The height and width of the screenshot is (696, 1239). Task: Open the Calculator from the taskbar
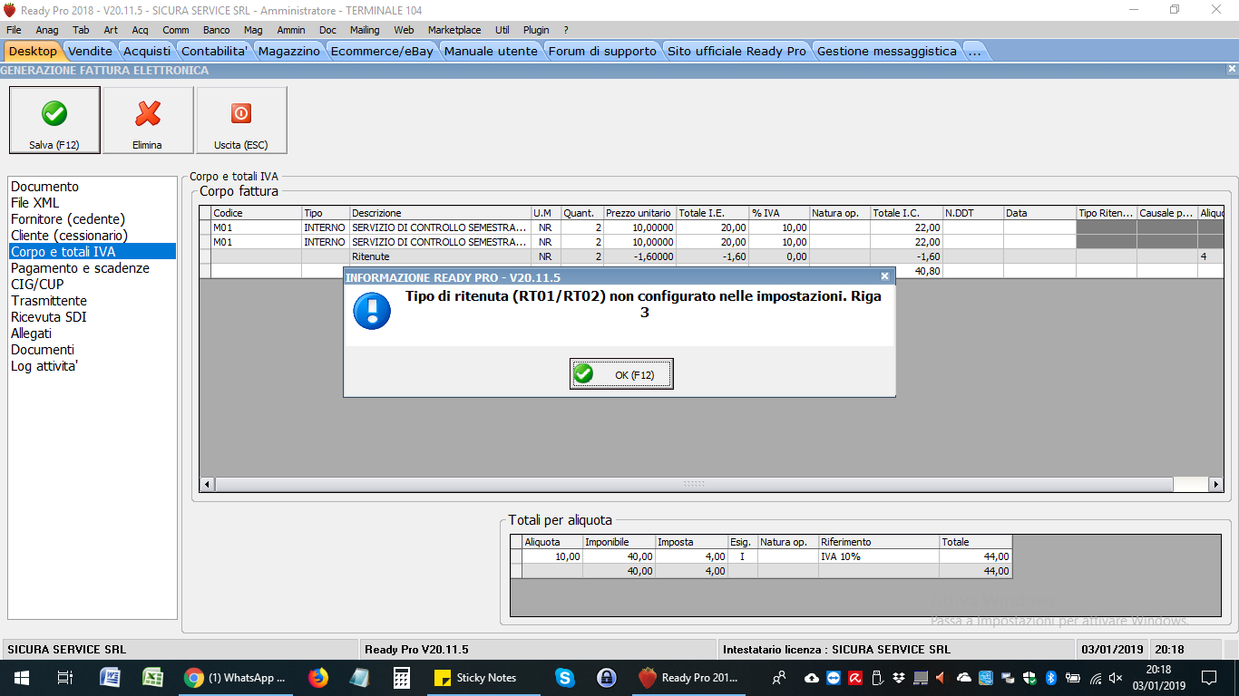coord(401,678)
